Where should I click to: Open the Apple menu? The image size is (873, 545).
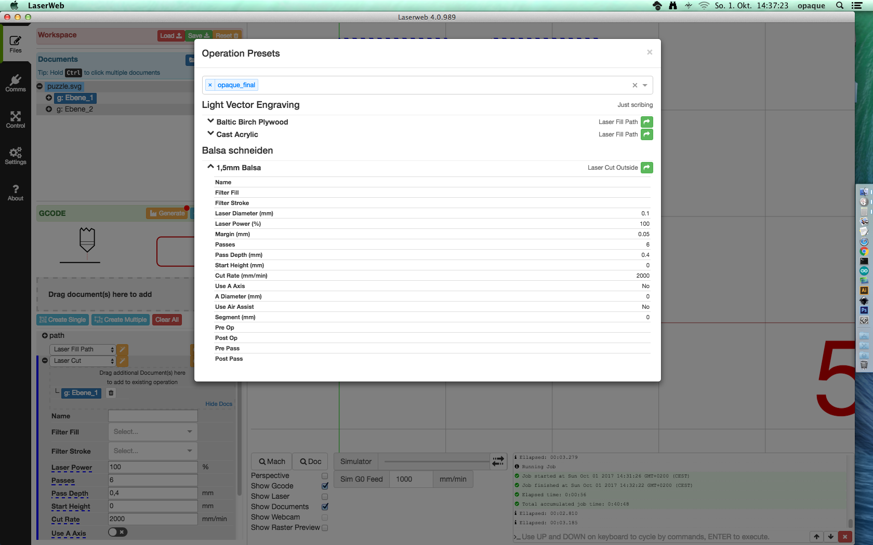14,6
